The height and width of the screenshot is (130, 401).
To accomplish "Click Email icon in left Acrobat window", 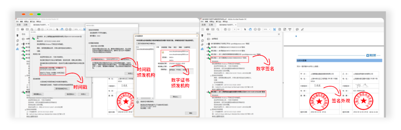I will [27, 29].
